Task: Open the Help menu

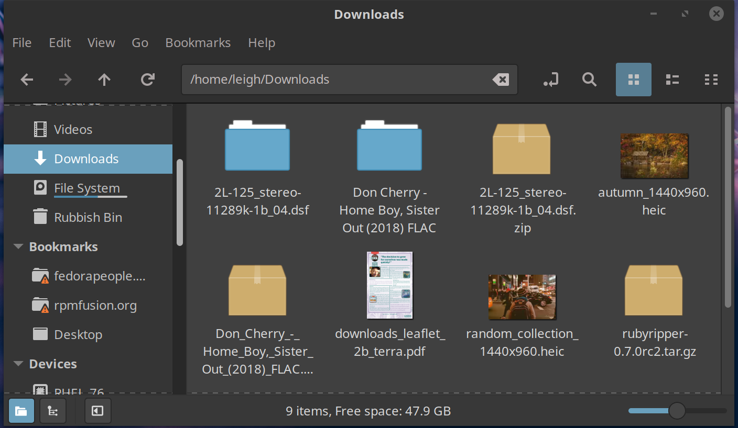Action: point(262,43)
